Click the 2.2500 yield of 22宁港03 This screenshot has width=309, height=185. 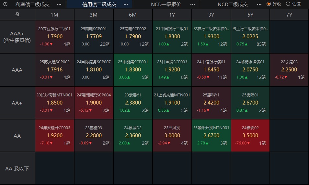289,69
